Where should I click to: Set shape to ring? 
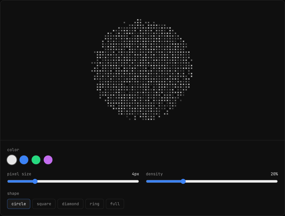pyautogui.click(x=95, y=204)
